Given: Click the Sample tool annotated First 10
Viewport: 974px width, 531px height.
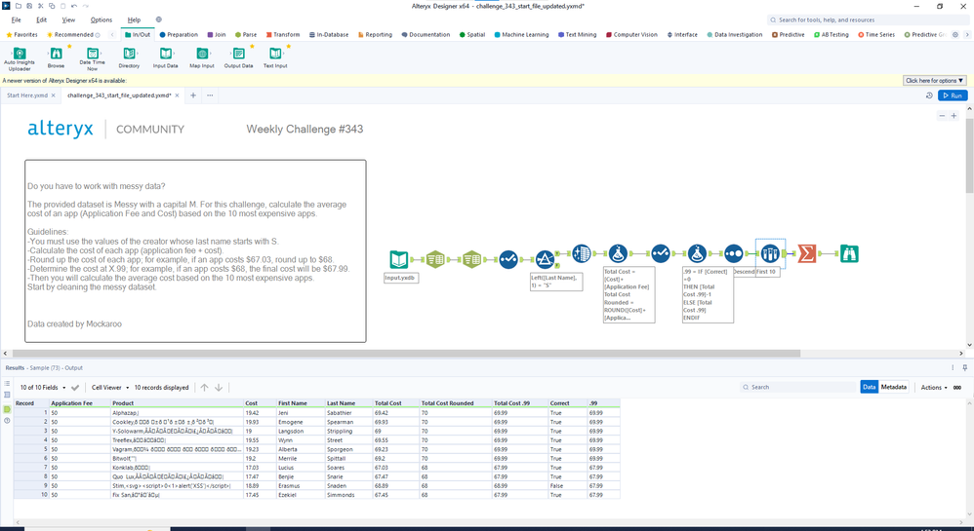Looking at the screenshot, I should 770,253.
